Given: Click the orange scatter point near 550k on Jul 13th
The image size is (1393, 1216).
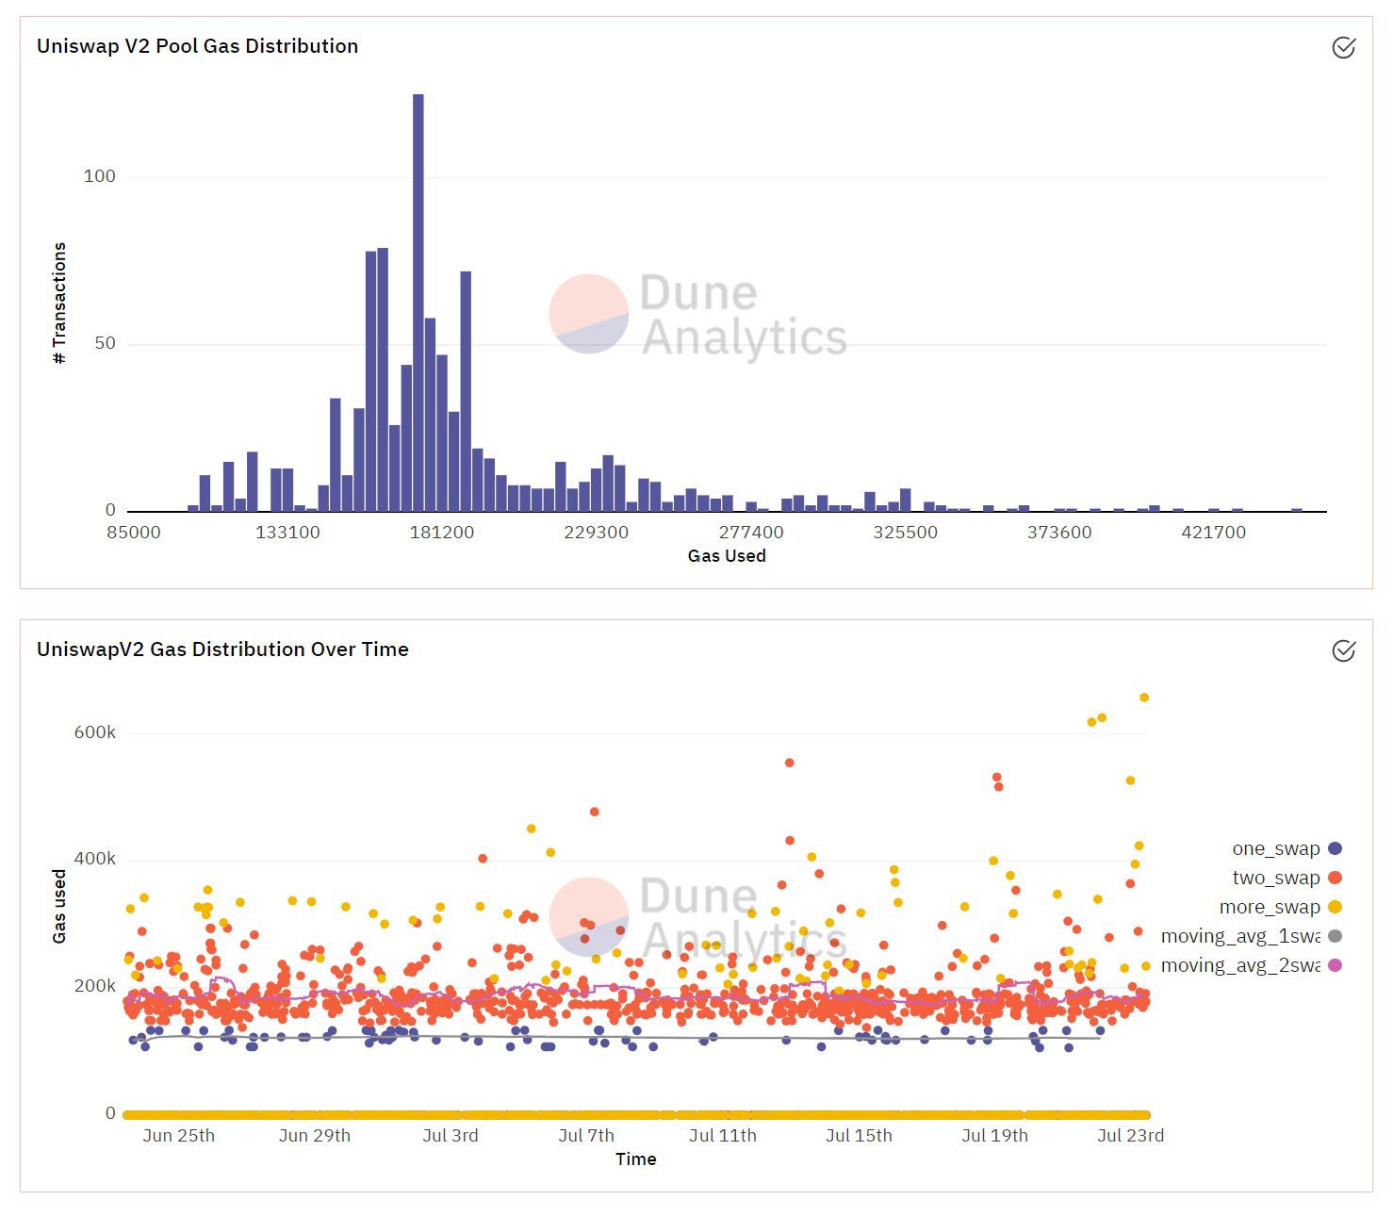Looking at the screenshot, I should (790, 763).
